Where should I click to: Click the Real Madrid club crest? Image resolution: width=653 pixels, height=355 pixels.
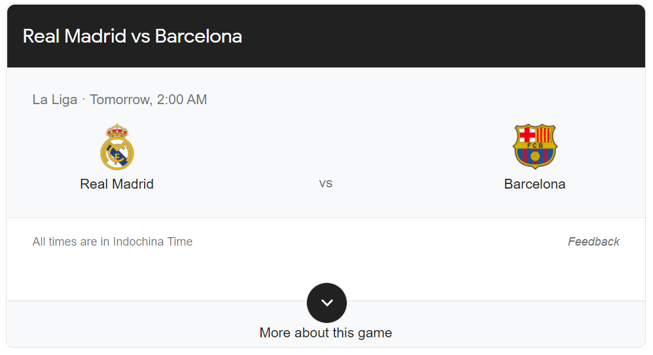coord(117,147)
